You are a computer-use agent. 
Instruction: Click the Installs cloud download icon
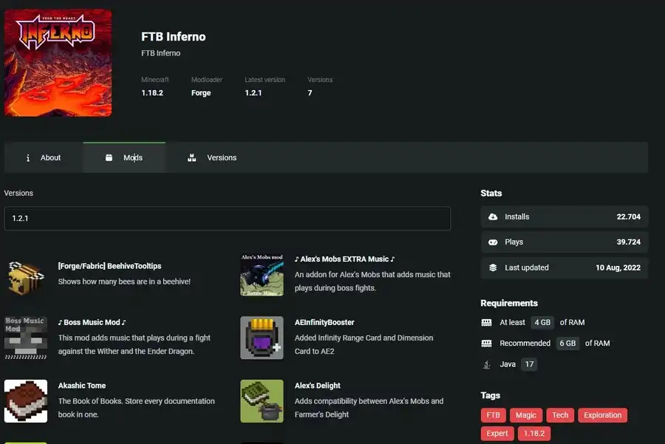click(493, 216)
